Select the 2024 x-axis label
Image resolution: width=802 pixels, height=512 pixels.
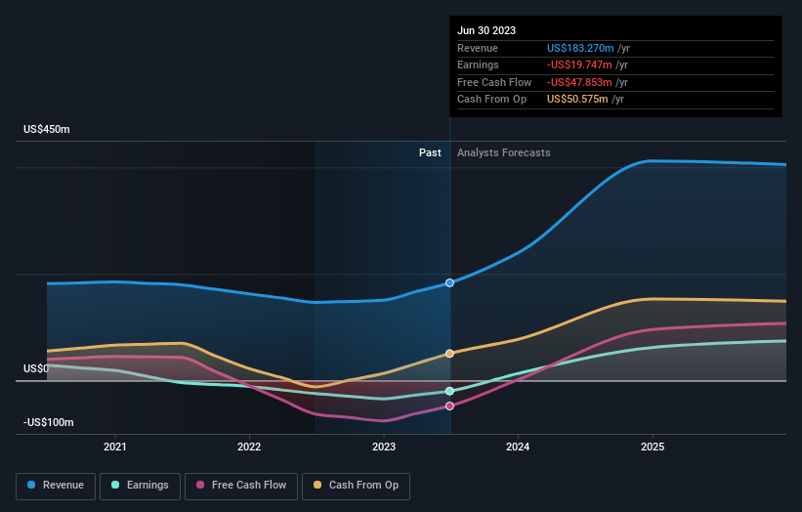518,447
